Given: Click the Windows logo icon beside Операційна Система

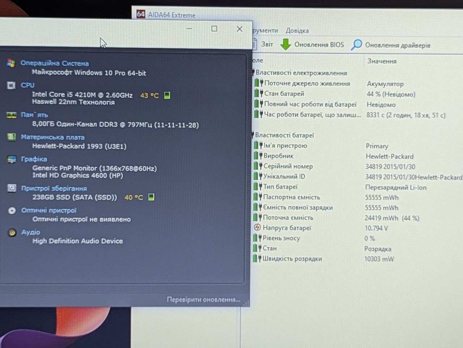Looking at the screenshot, I should tap(11, 63).
